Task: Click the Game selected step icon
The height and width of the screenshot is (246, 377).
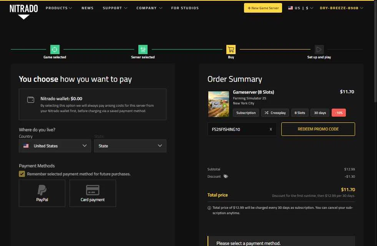Action: click(55, 50)
